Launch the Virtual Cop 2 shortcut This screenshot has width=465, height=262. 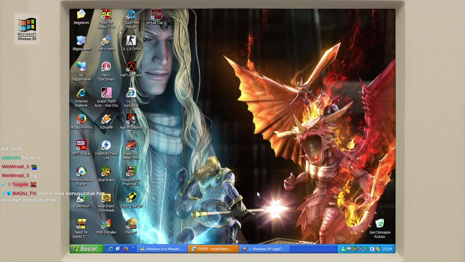[156, 17]
